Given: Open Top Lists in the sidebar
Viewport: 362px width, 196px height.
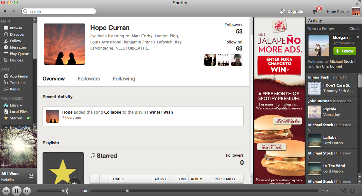Looking at the screenshot, I should [15, 83].
